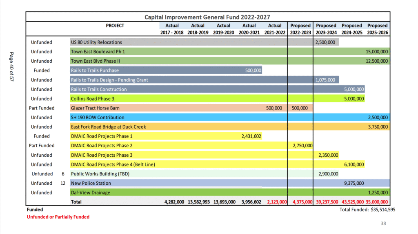Click the total 13,693,000 for 2019-2020
The height and width of the screenshot is (234, 418).
[225, 202]
